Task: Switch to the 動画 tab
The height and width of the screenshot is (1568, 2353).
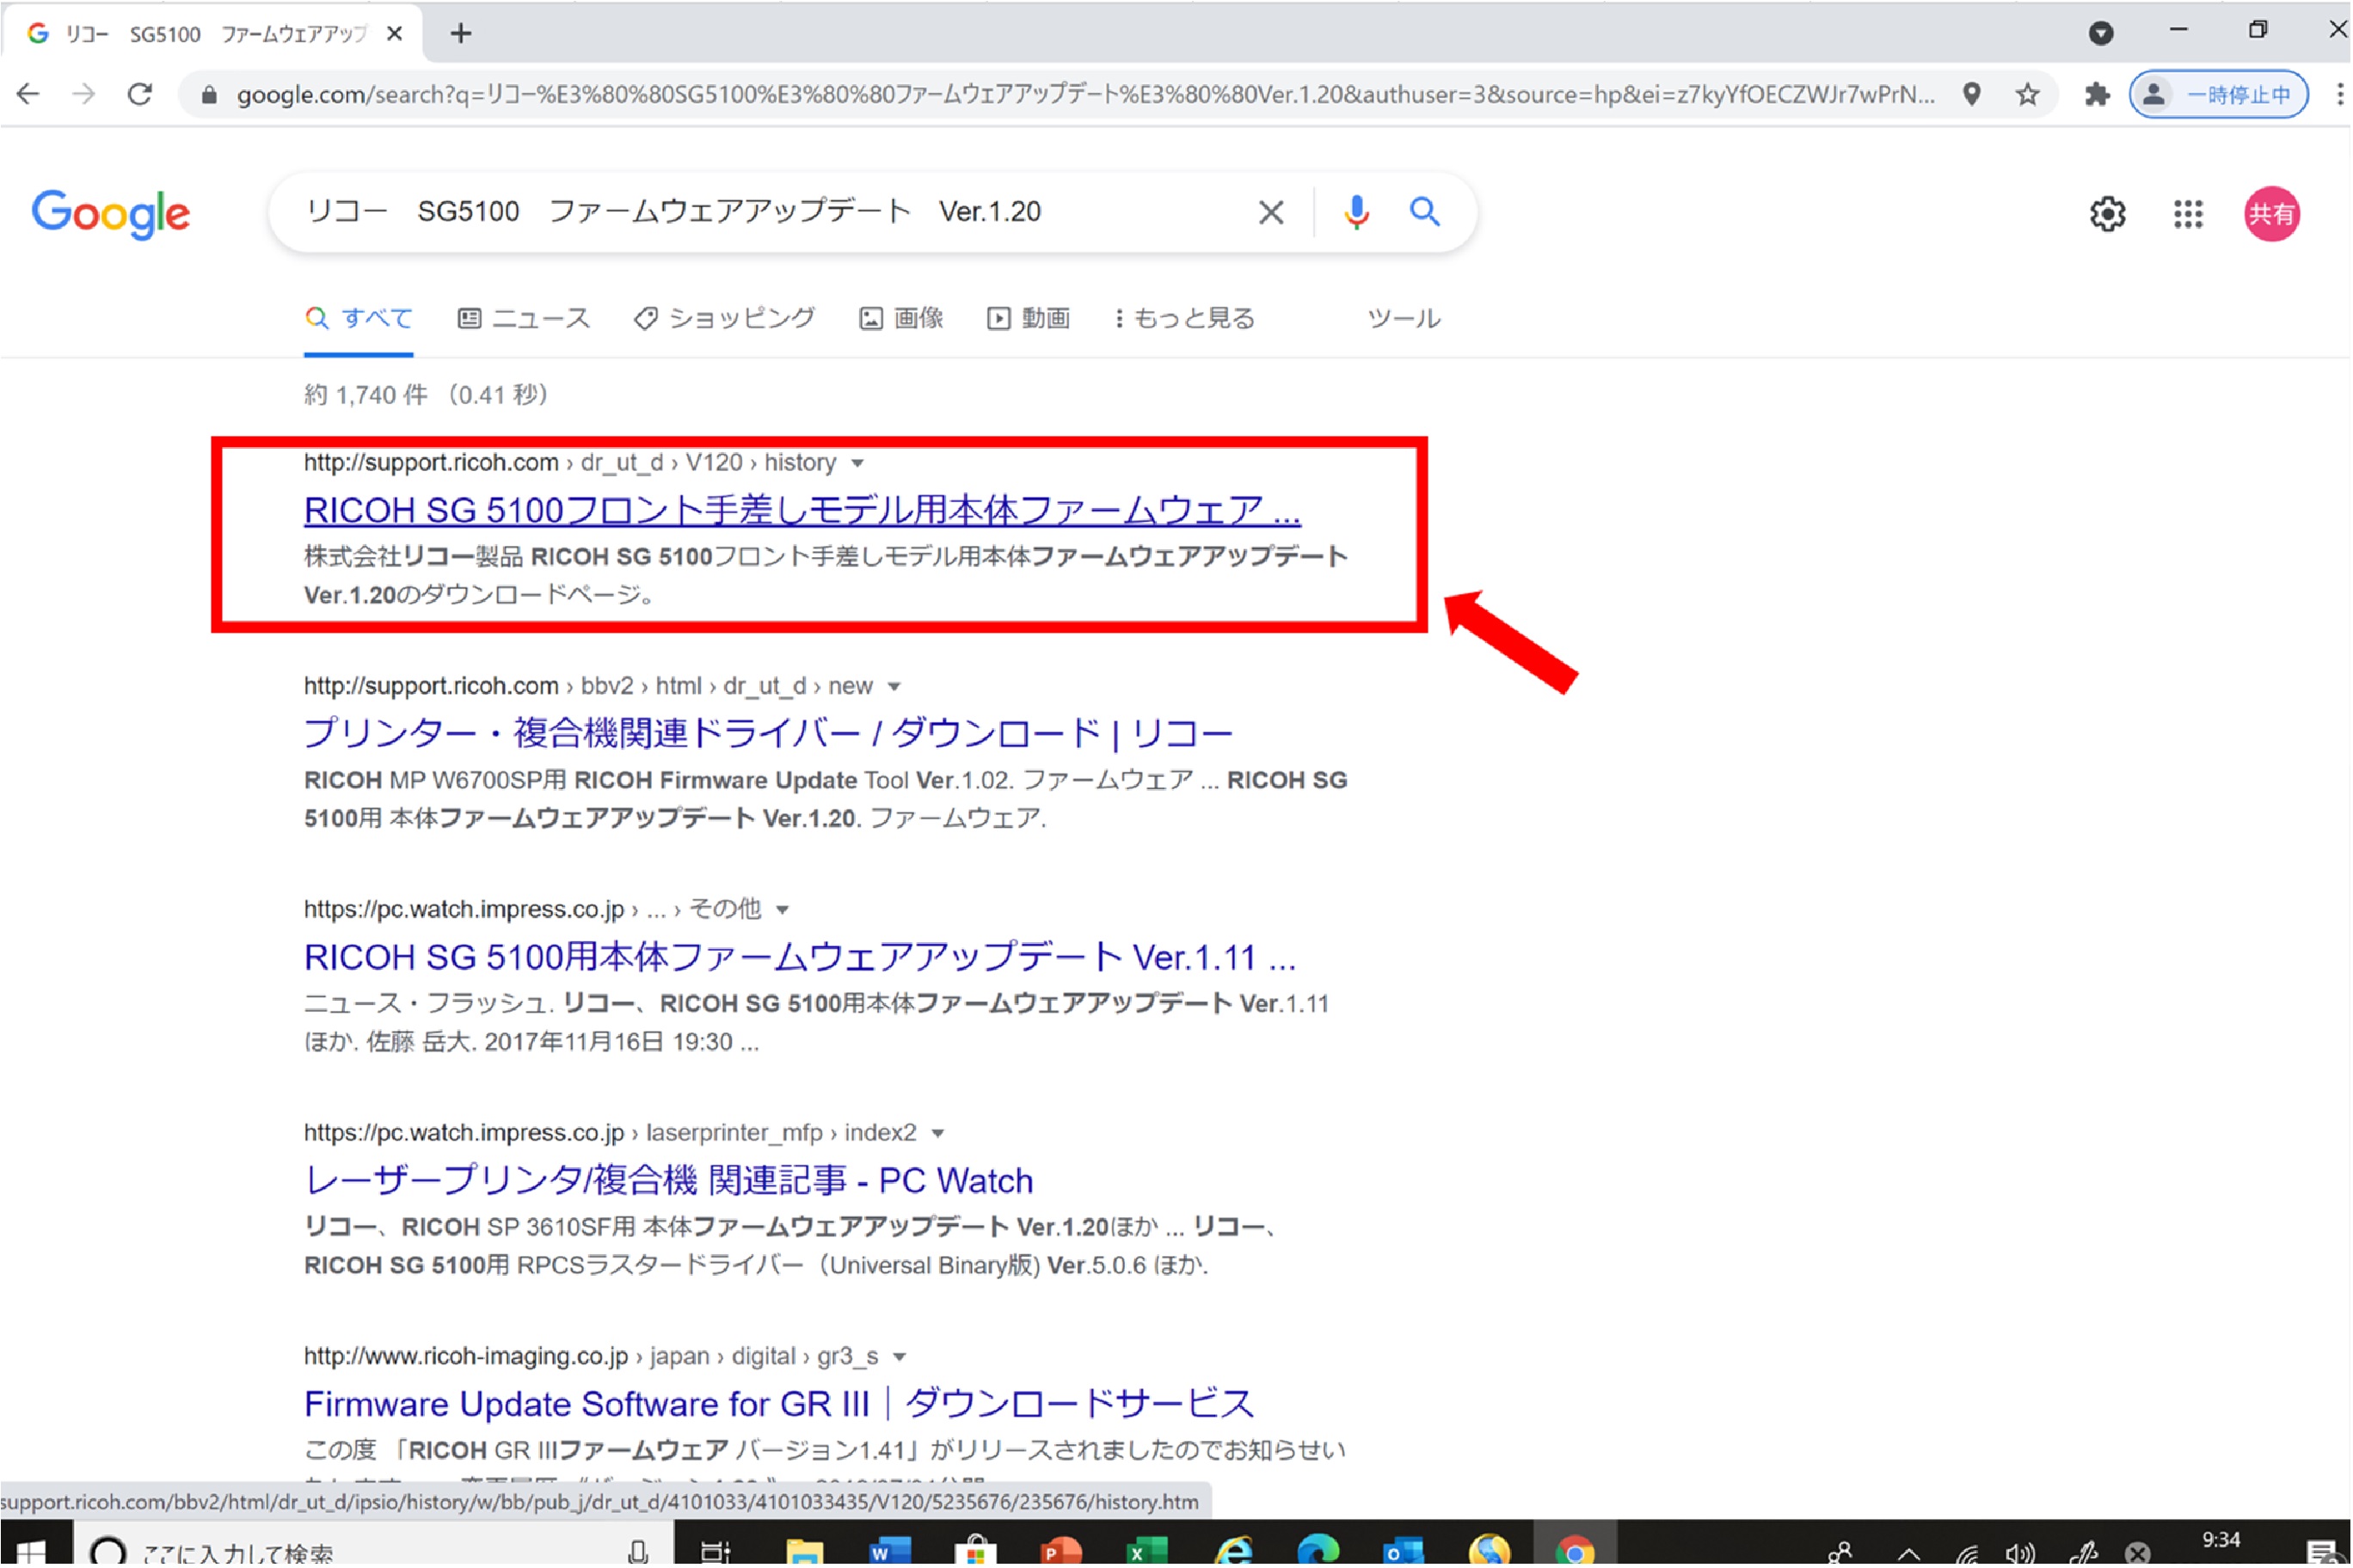Action: [x=1029, y=319]
